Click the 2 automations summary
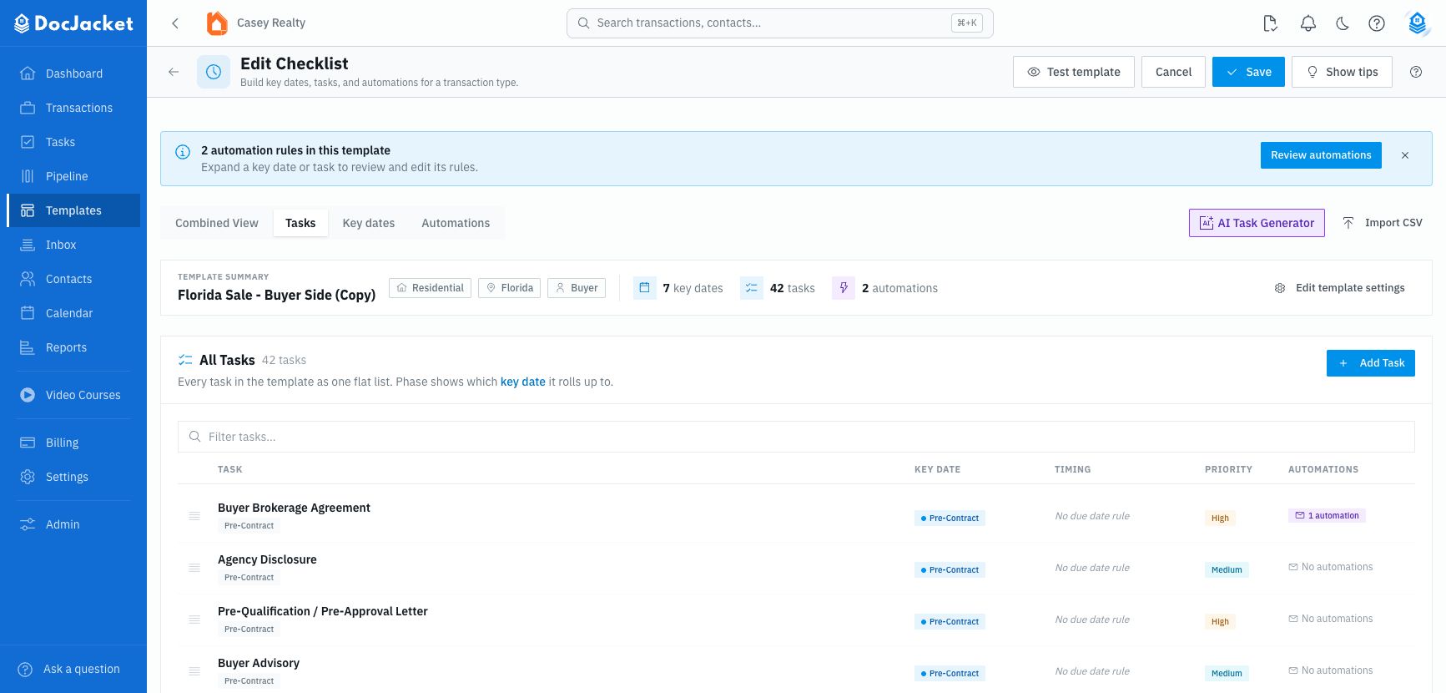Screen dimensions: 1446x693 [x=885, y=288]
